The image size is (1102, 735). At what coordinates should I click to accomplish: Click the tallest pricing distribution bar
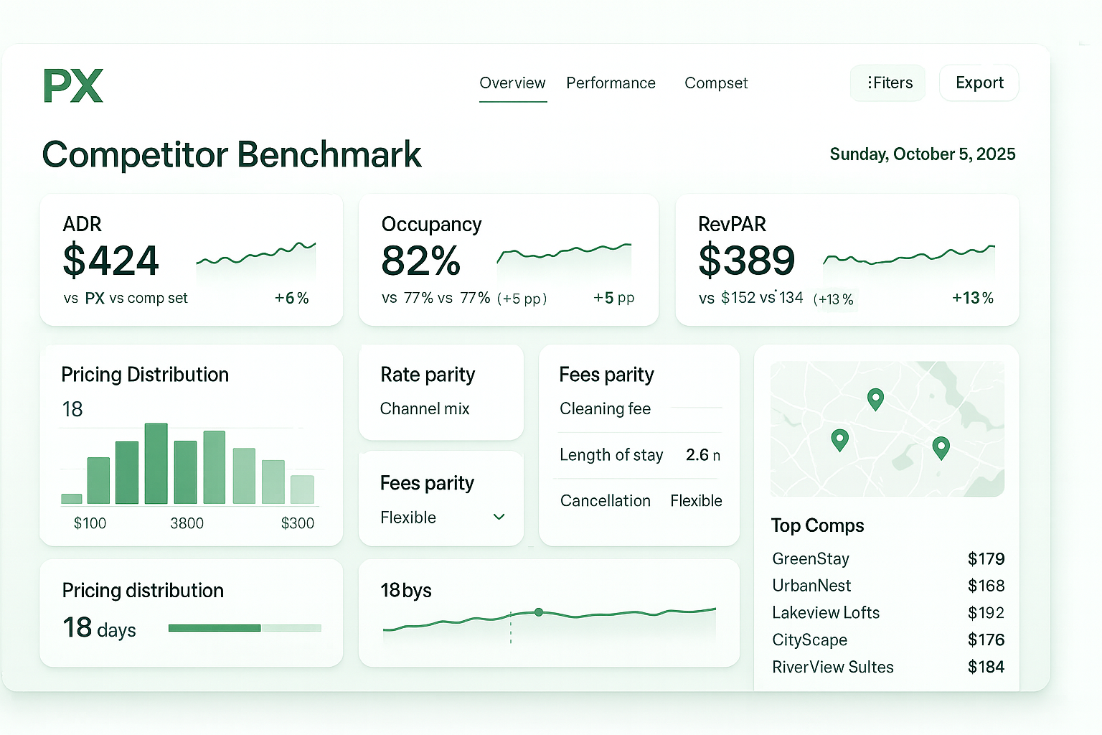pos(156,463)
